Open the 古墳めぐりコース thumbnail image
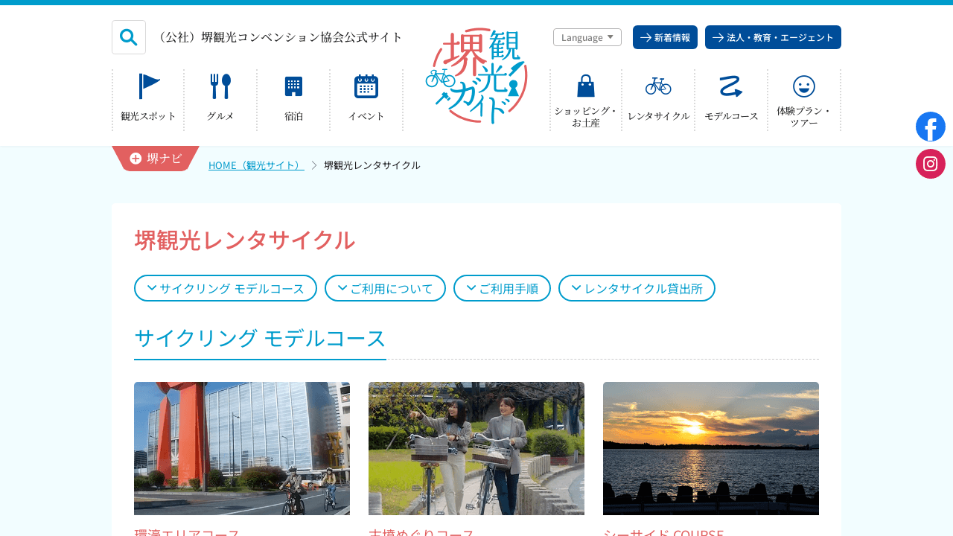 pyautogui.click(x=476, y=448)
